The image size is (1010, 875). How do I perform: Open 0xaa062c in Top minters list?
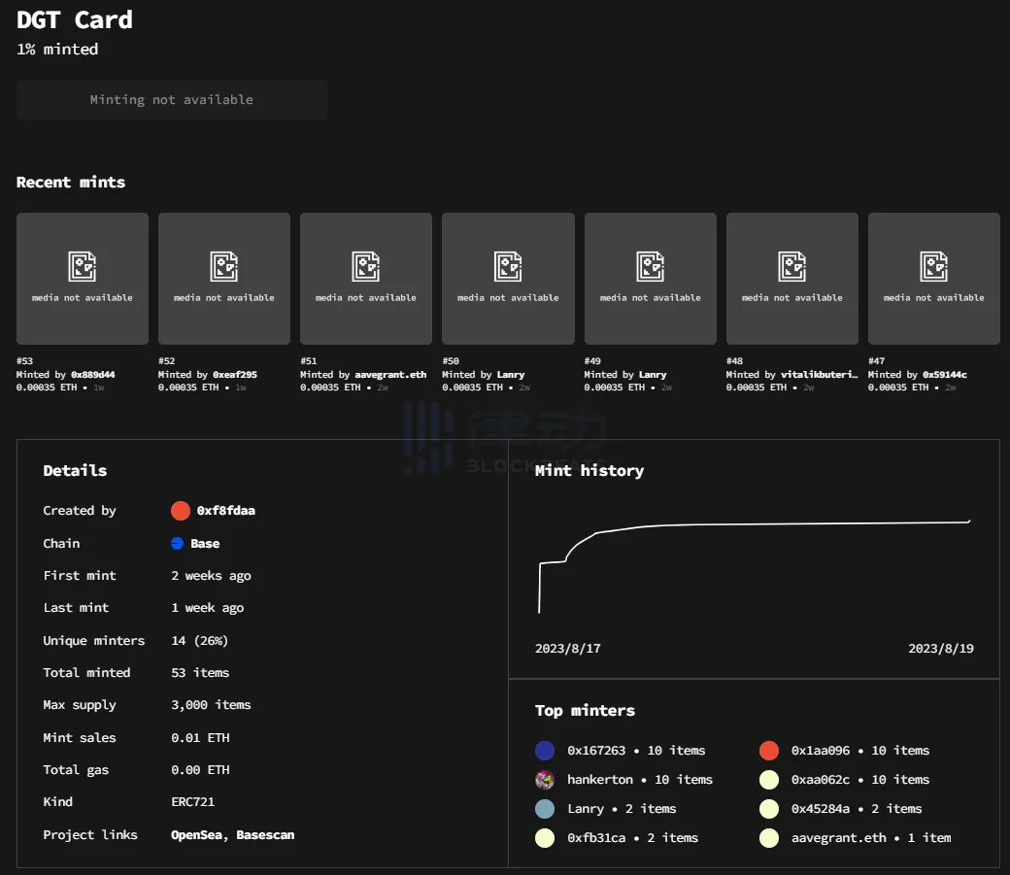pyautogui.click(x=821, y=780)
